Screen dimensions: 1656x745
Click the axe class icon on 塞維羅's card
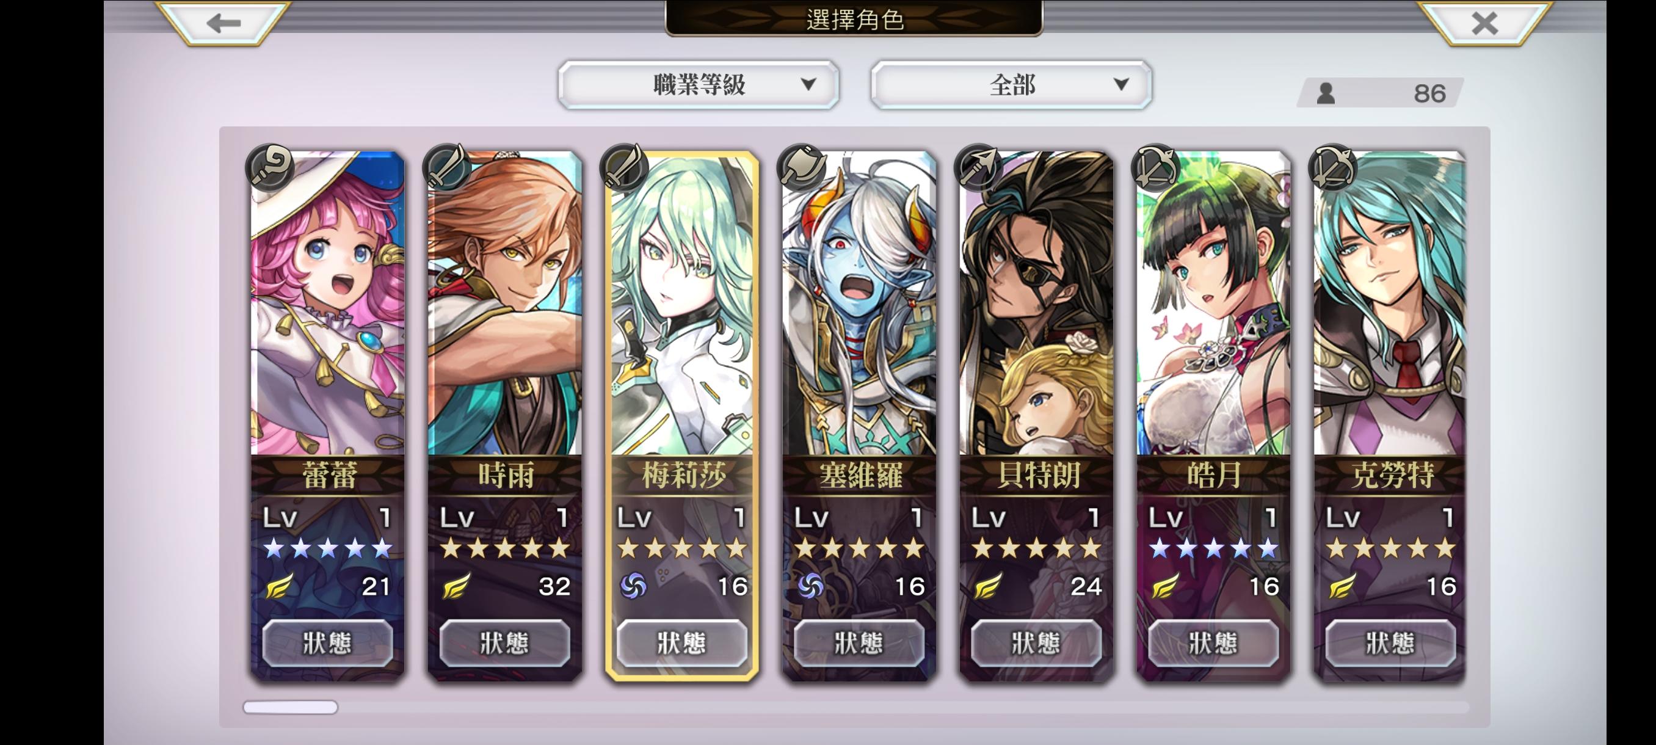point(801,167)
